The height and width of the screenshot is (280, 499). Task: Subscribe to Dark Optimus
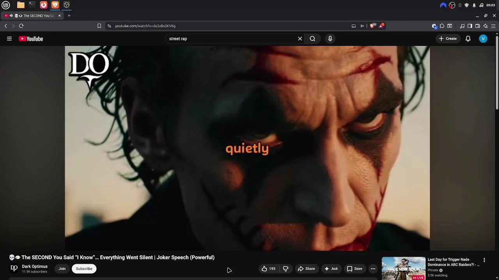pos(84,269)
